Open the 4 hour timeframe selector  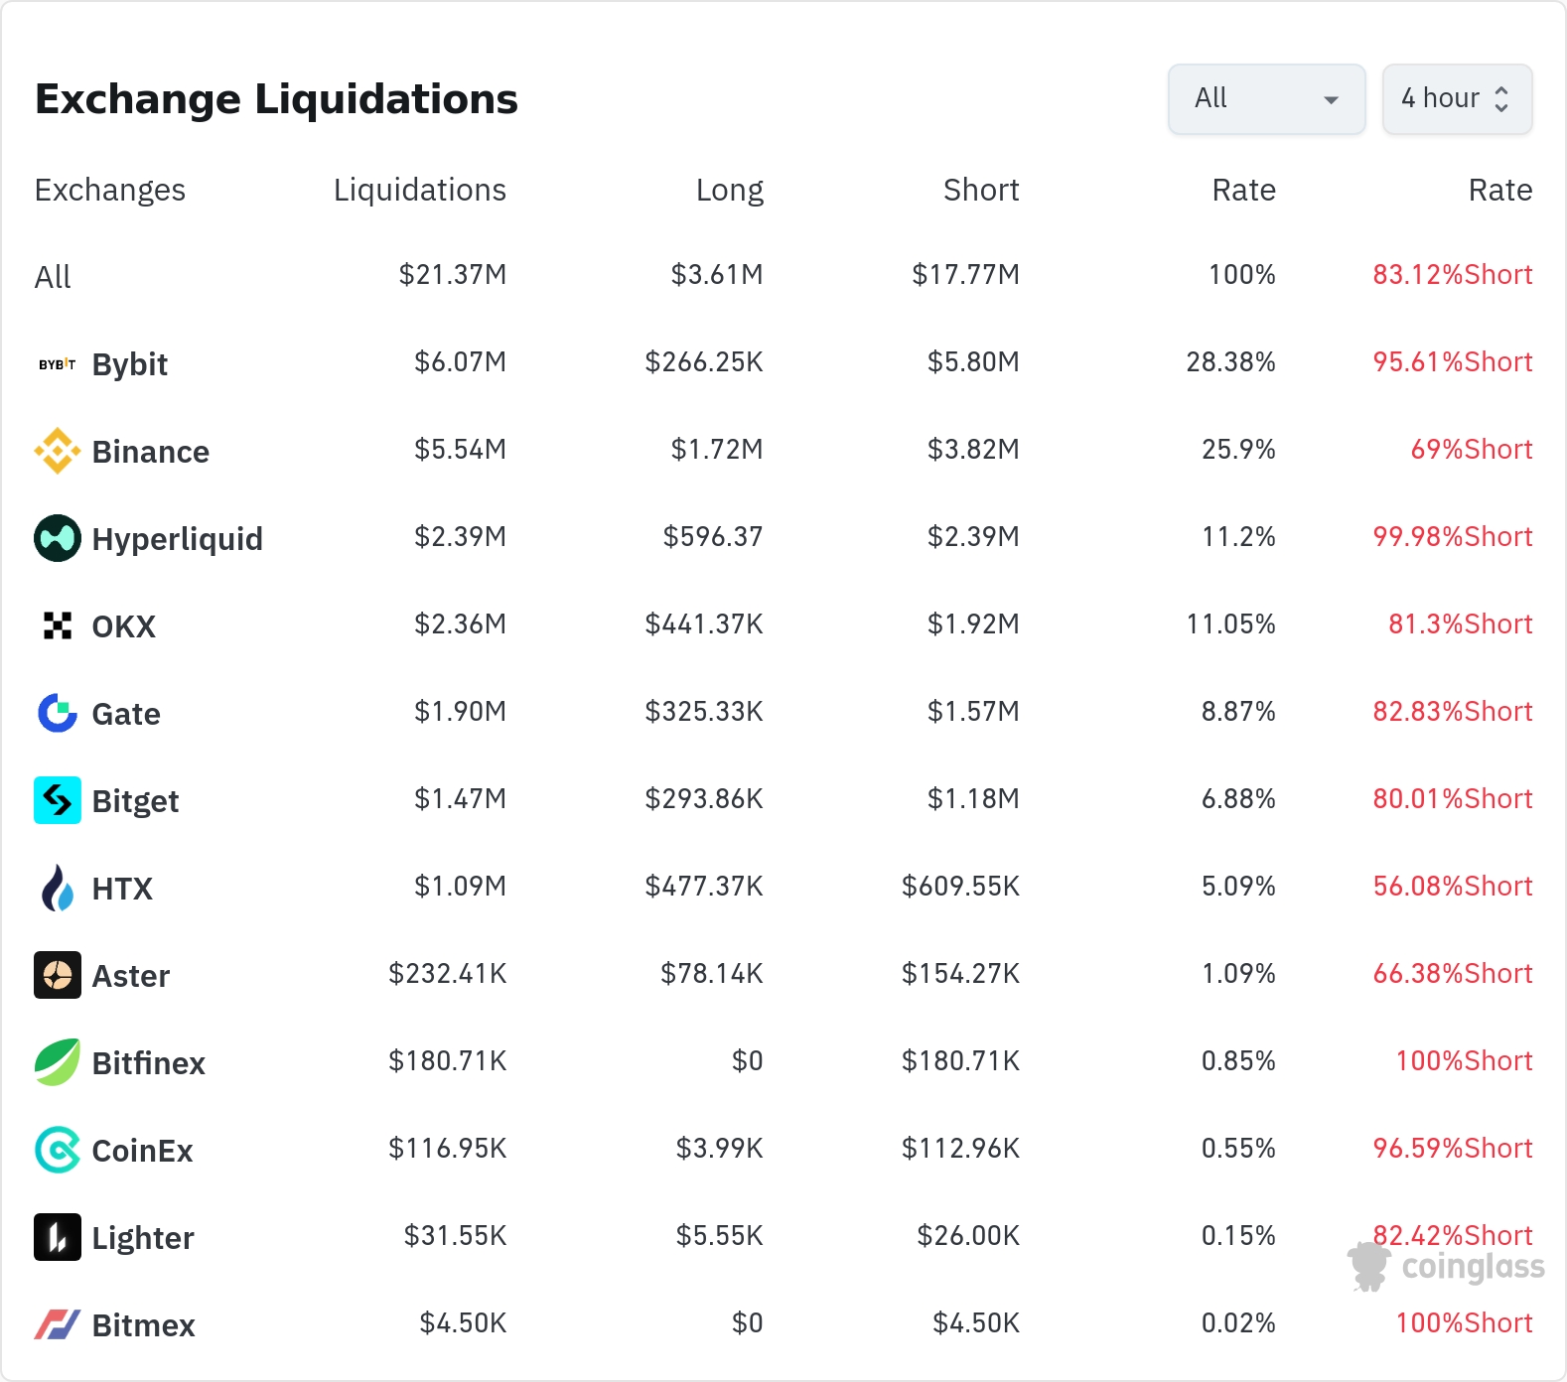point(1457,99)
